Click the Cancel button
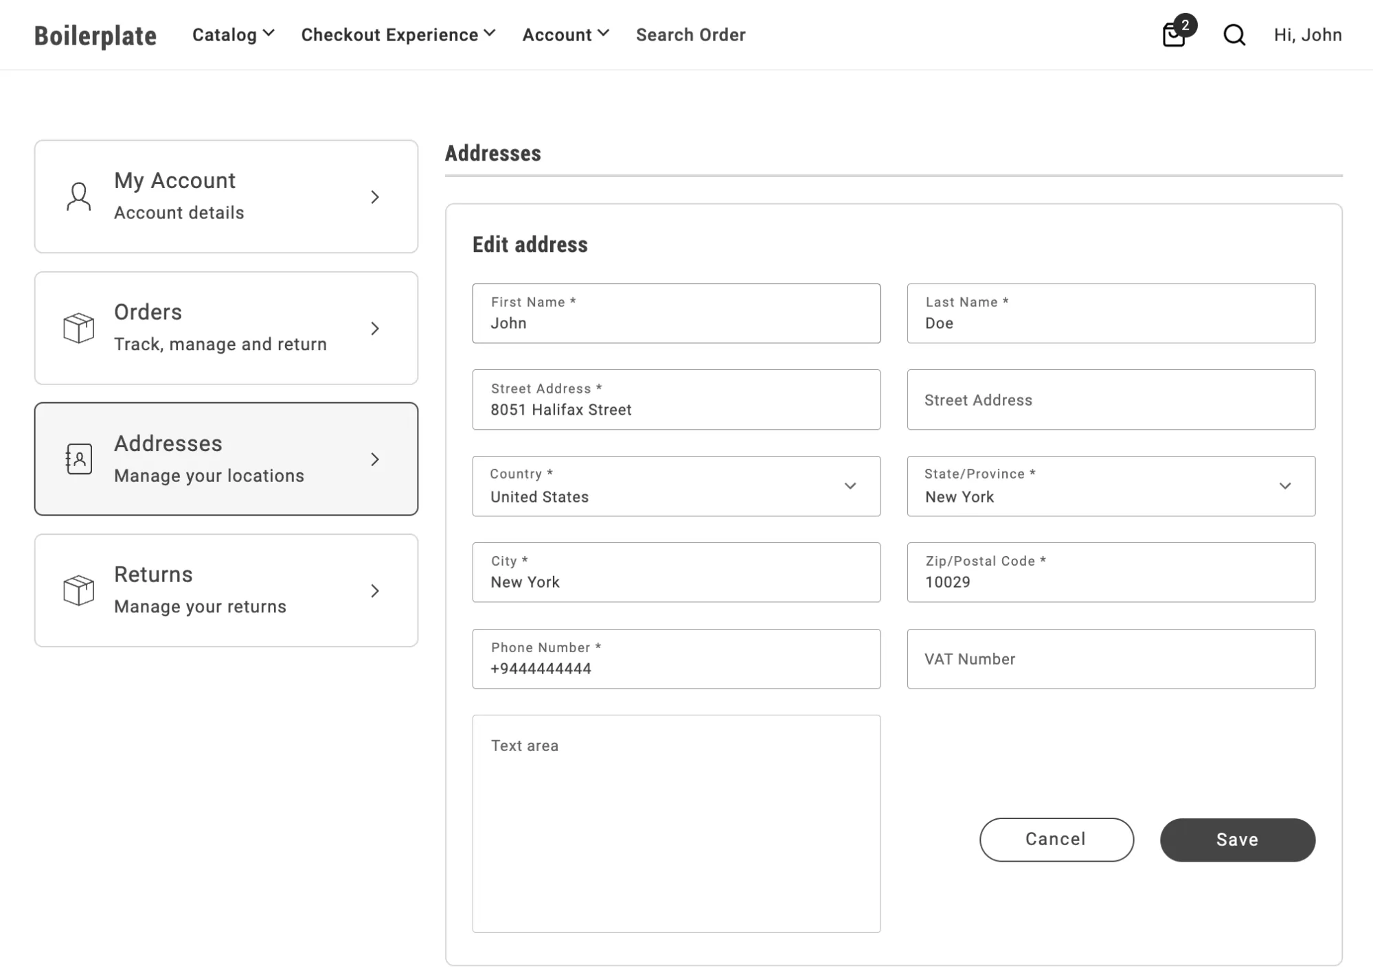The height and width of the screenshot is (979, 1373). pos(1056,839)
